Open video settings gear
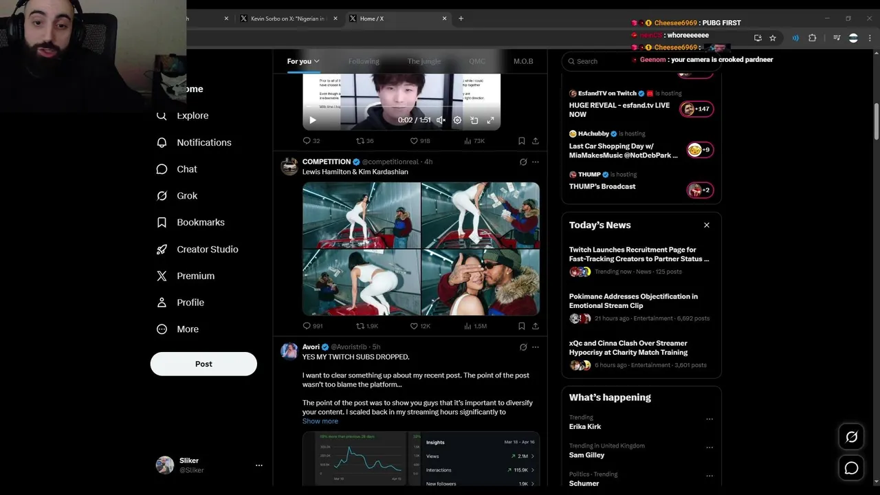880x495 pixels. coord(457,120)
